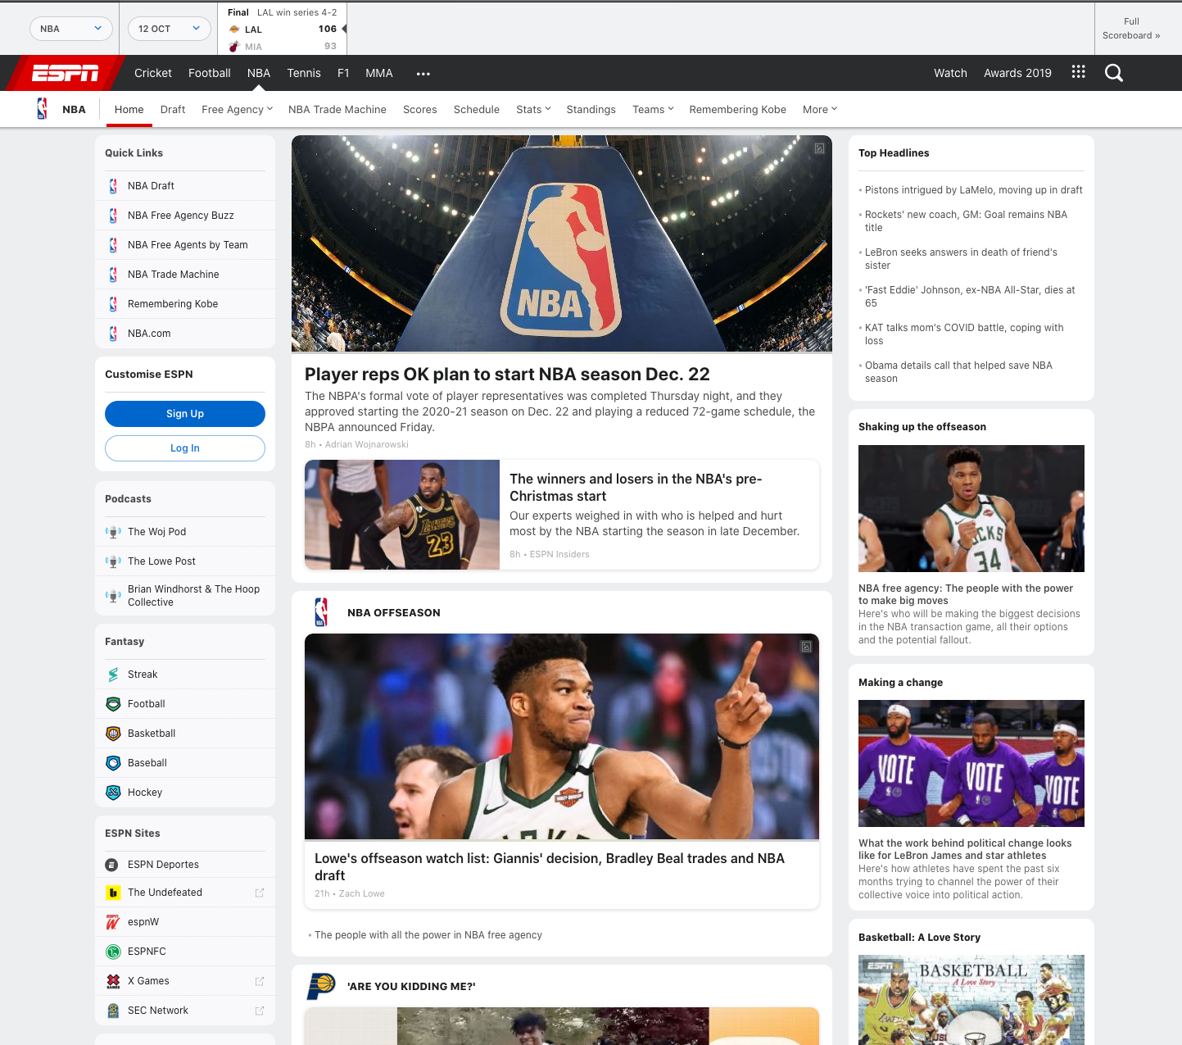Expand the Free Agency menu
The height and width of the screenshot is (1045, 1182).
(238, 110)
